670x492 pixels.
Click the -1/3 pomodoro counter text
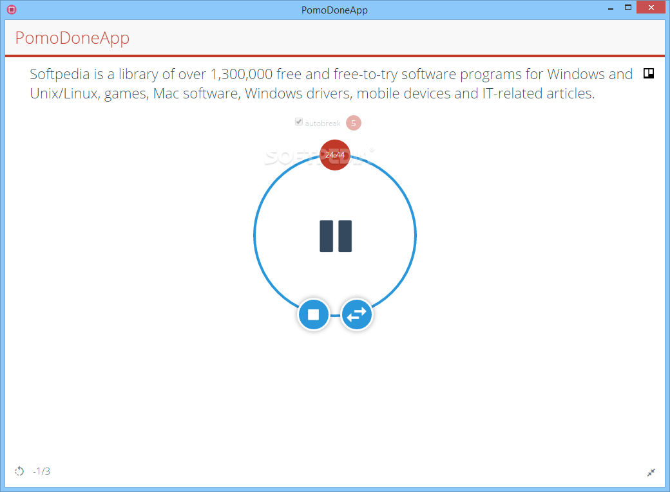pos(41,471)
